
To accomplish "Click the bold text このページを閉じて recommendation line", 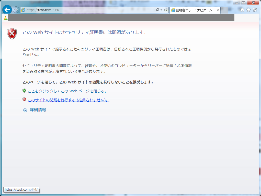I will [x=88, y=82].
